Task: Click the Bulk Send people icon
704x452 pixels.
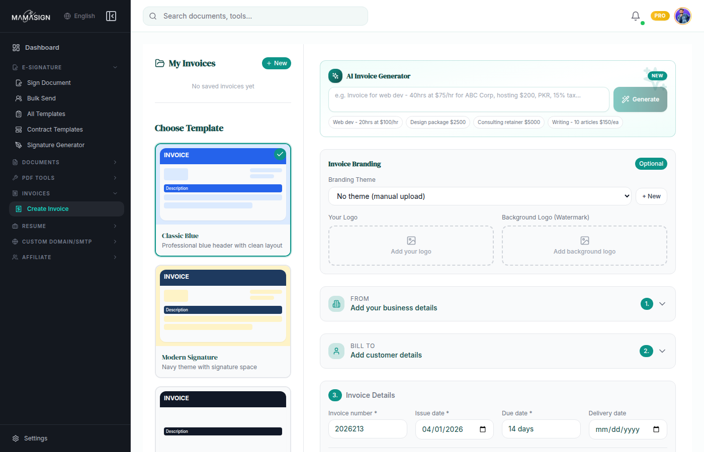Action: [19, 98]
